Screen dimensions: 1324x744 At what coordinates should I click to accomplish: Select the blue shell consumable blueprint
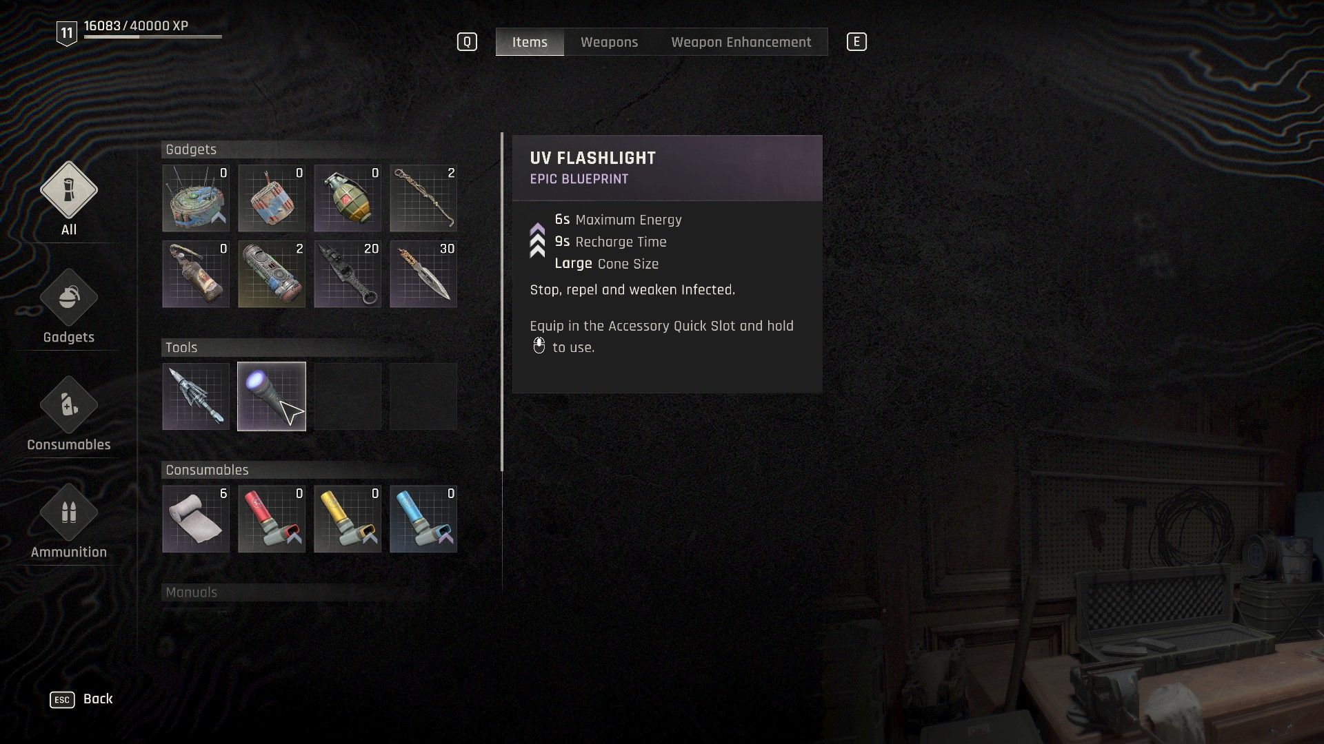(423, 519)
